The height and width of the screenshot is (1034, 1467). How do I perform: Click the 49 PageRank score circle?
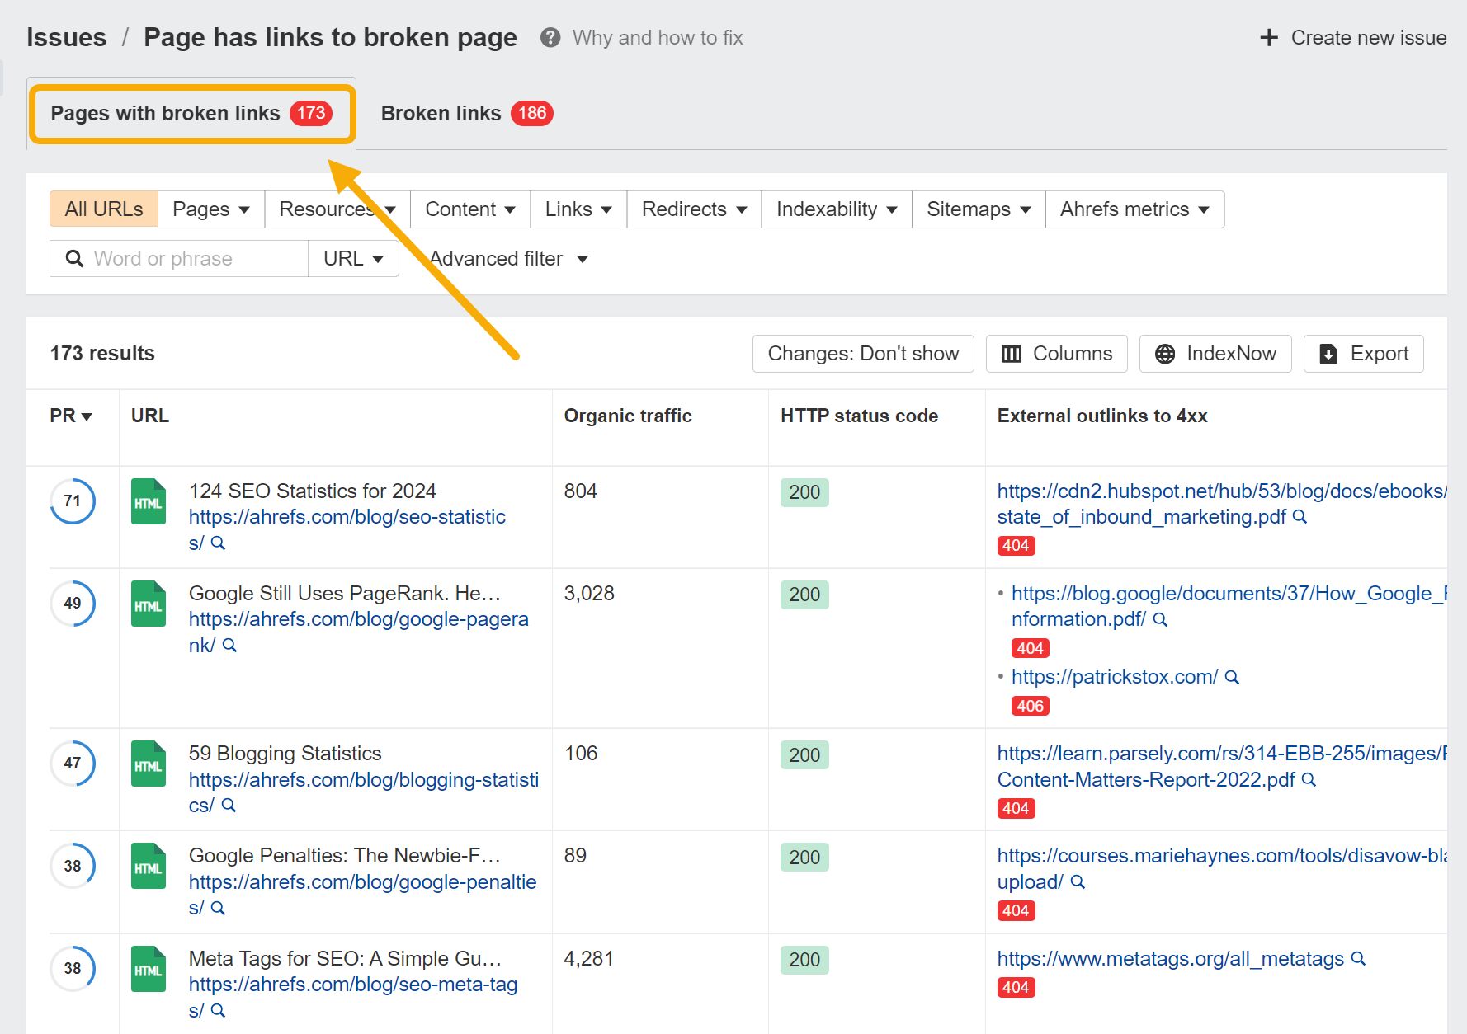(72, 603)
